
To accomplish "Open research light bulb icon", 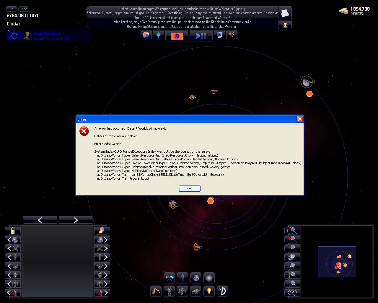I will click(x=209, y=291).
